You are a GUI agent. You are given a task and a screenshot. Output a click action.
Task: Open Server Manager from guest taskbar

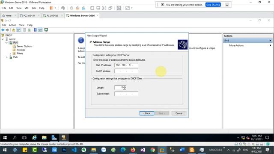pos(54,138)
